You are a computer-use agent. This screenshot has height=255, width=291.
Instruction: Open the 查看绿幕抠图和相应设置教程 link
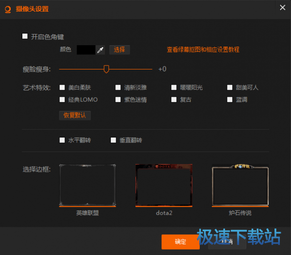(203, 50)
